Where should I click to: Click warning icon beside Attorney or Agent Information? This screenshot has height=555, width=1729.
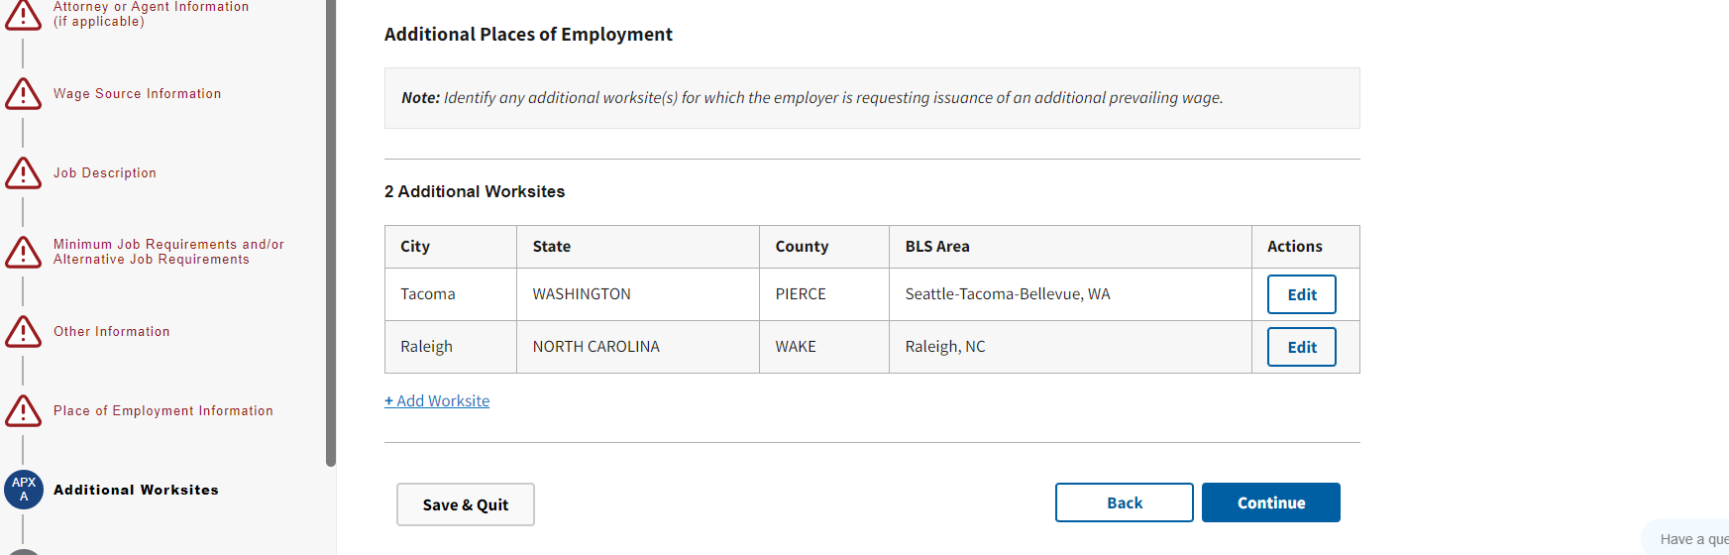23,15
